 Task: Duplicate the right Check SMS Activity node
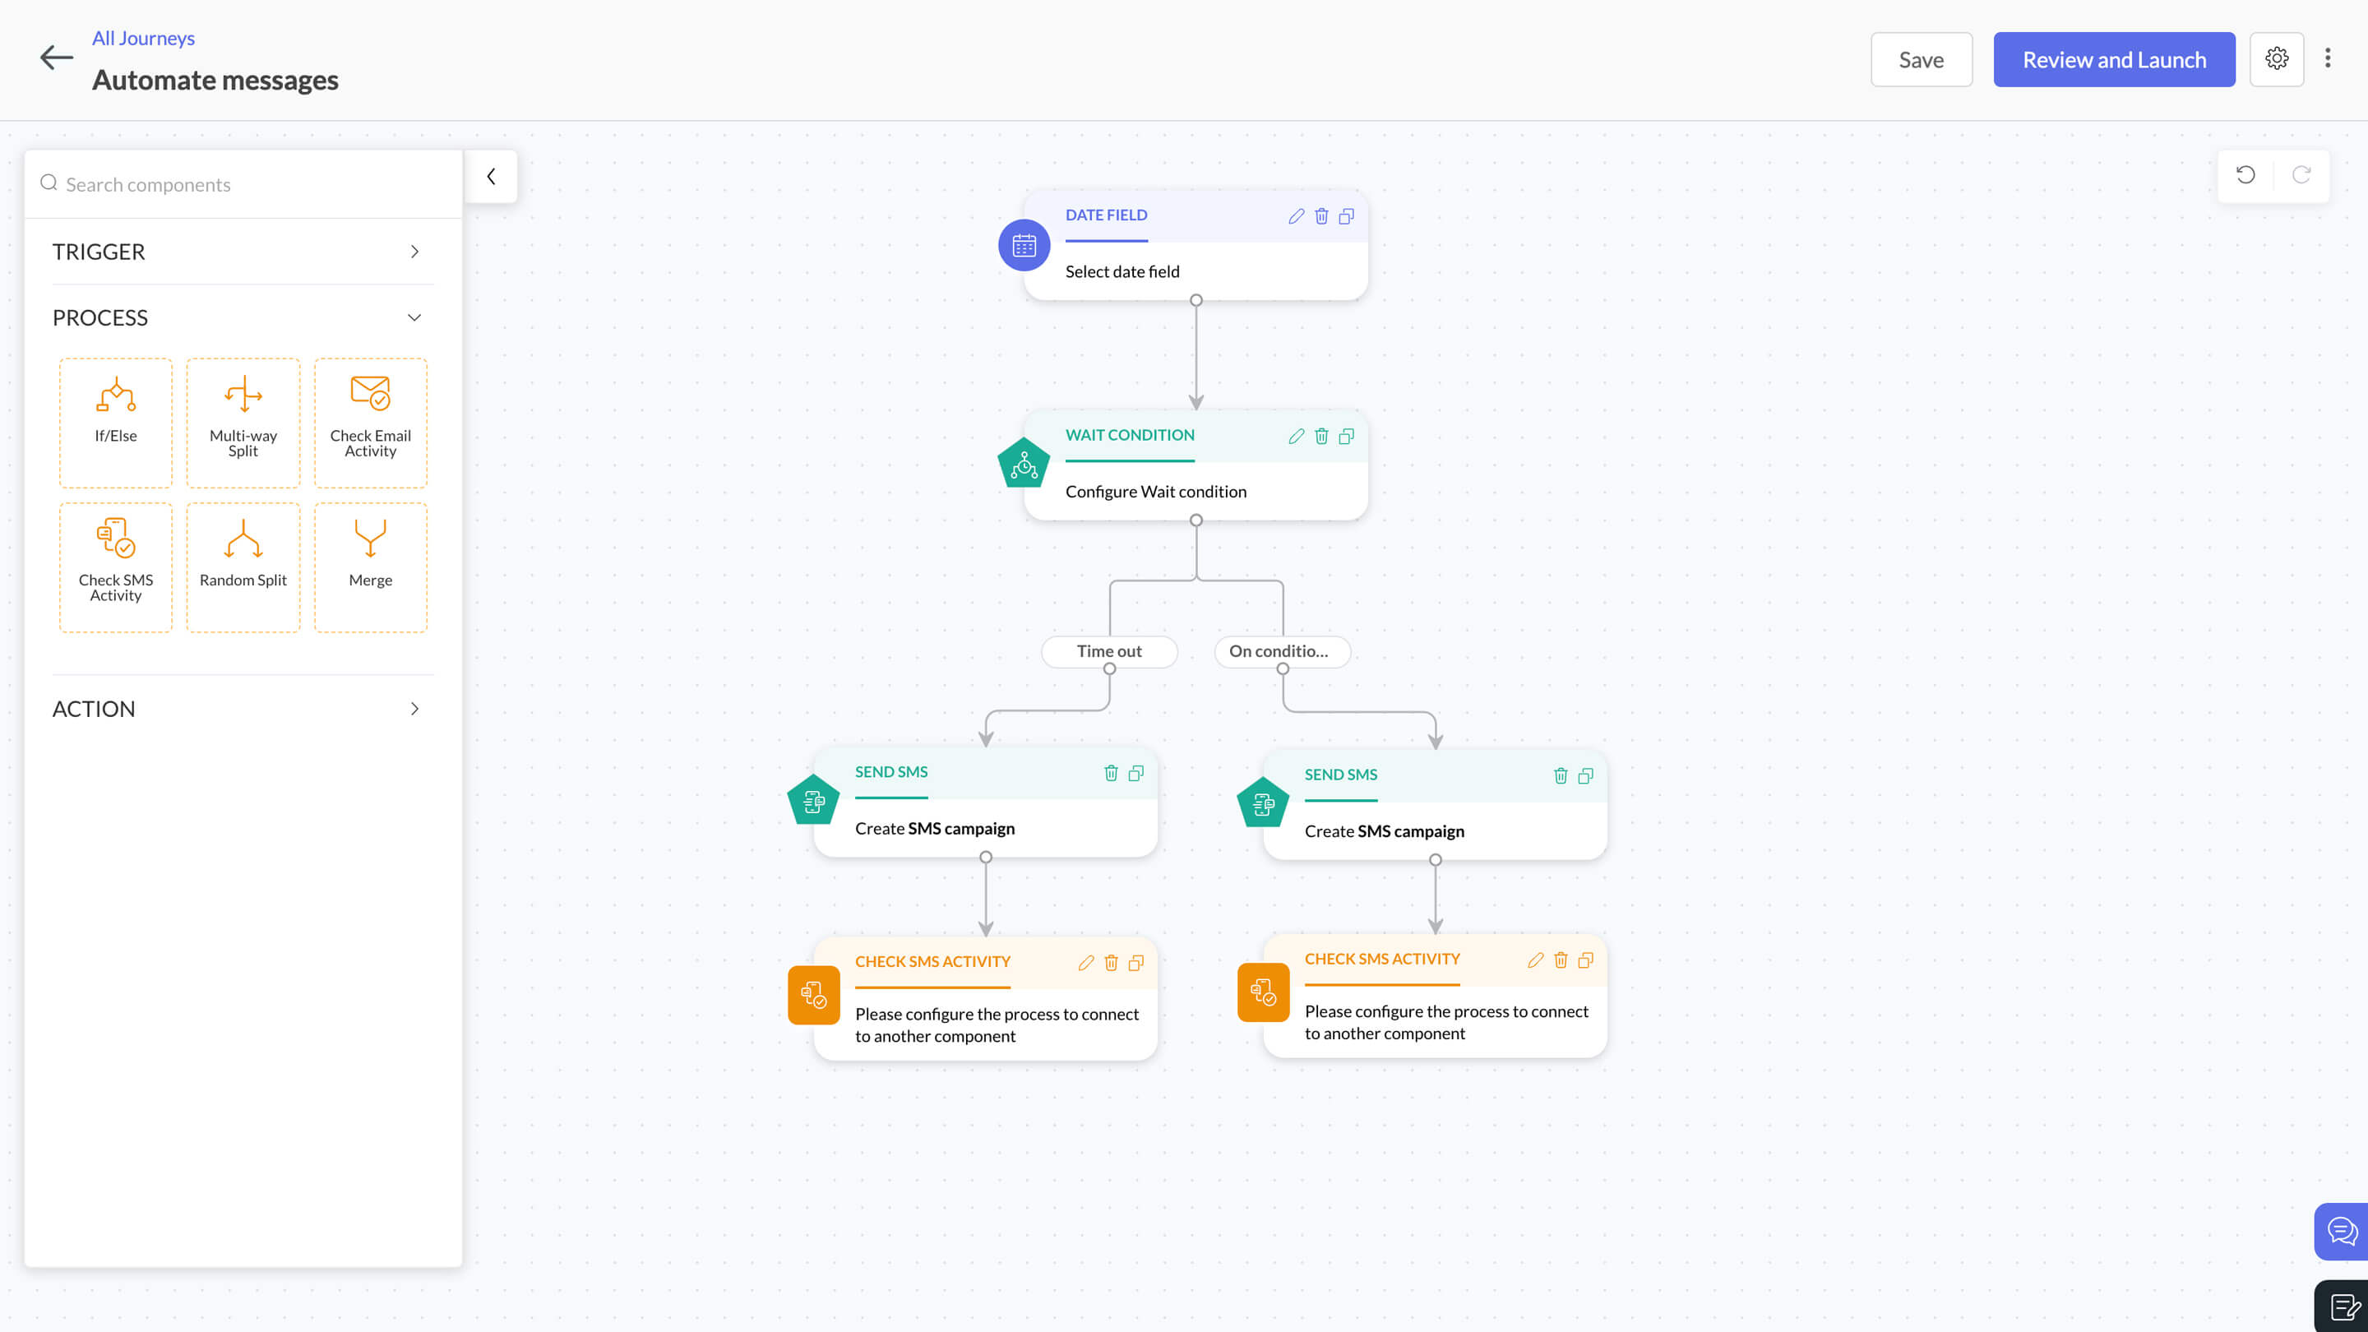[x=1586, y=960]
